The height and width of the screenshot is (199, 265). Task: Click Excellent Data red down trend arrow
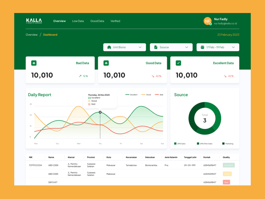tap(225, 76)
